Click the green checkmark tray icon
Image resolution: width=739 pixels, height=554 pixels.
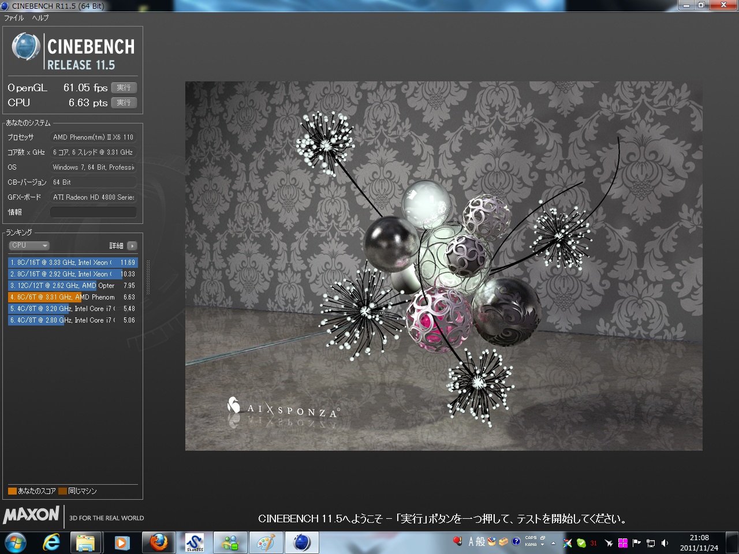pyautogui.click(x=581, y=543)
